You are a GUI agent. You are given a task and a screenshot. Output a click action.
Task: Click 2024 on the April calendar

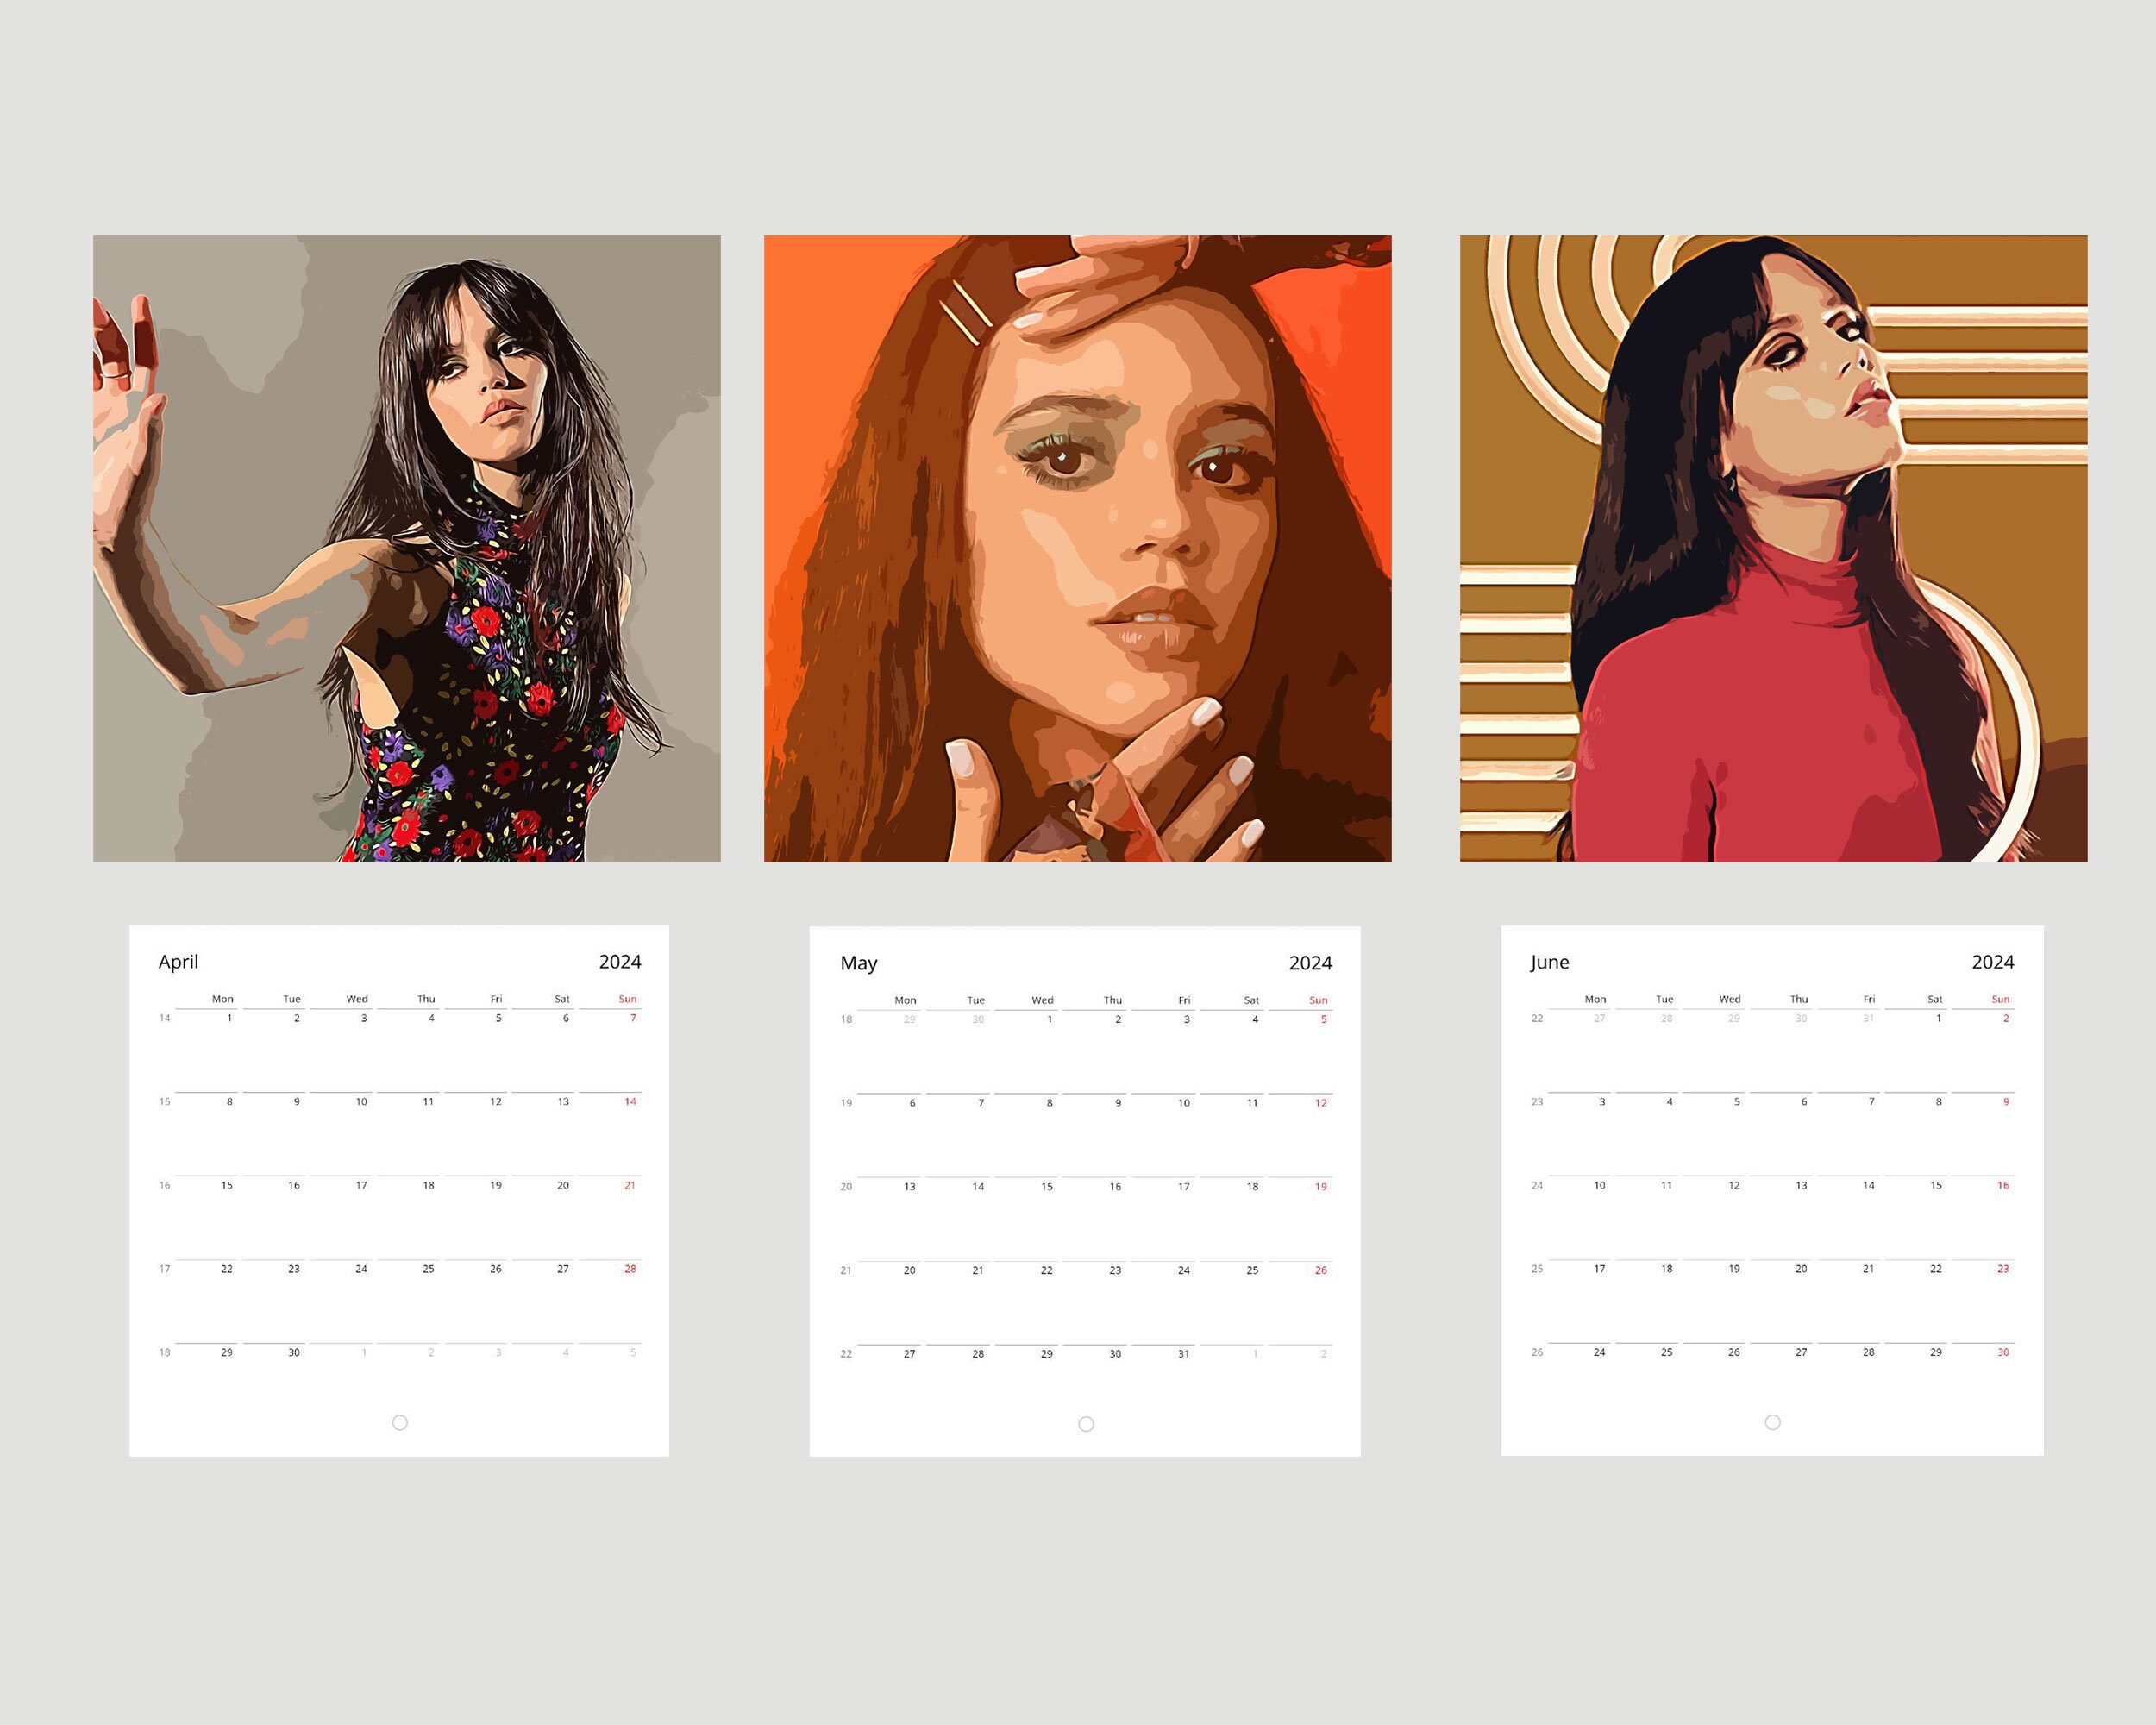coord(620,961)
